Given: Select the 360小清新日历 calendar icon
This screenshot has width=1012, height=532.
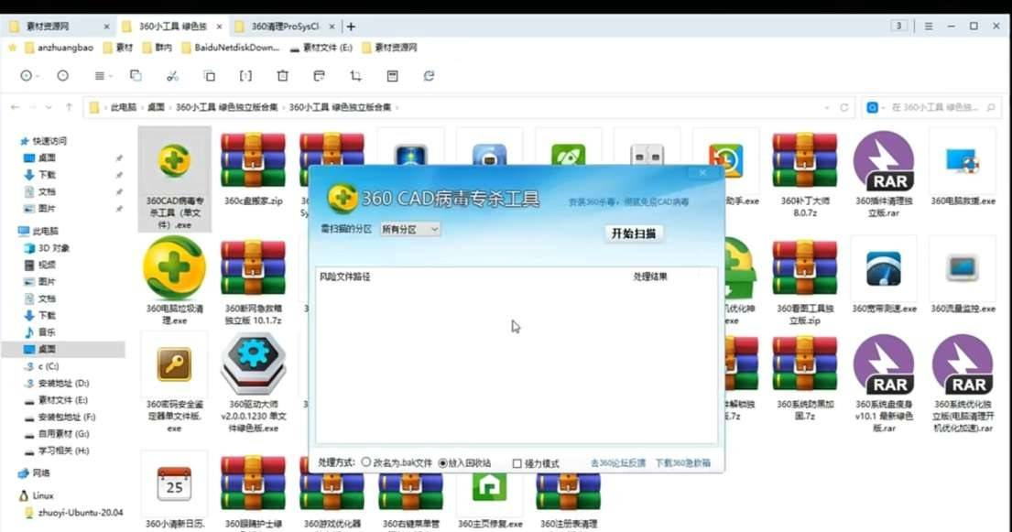Looking at the screenshot, I should coord(174,491).
